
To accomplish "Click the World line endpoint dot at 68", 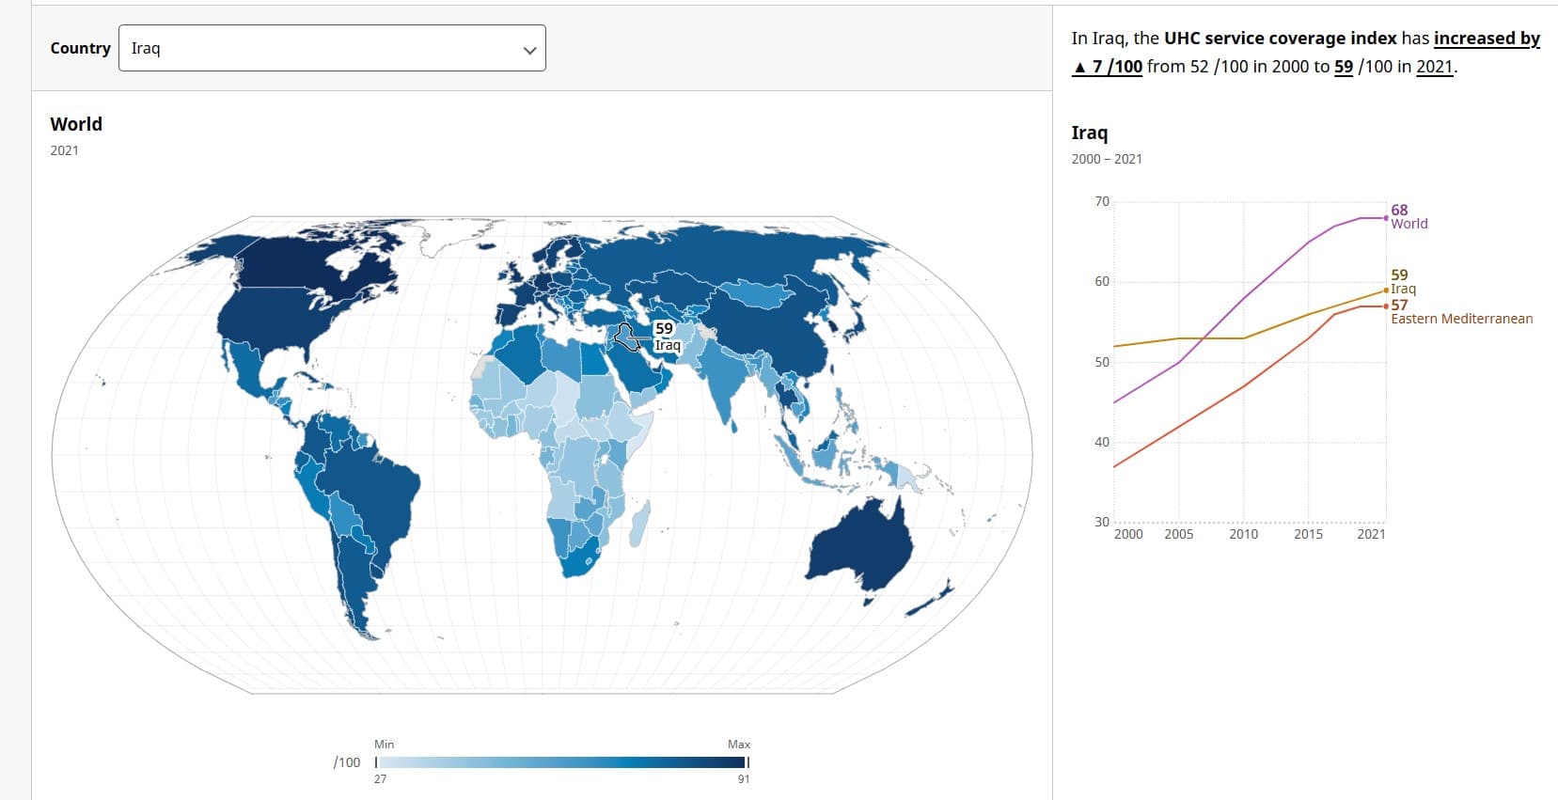I will [x=1386, y=218].
